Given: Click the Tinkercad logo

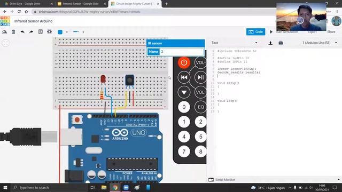Looking at the screenshot, I should coord(5,21).
